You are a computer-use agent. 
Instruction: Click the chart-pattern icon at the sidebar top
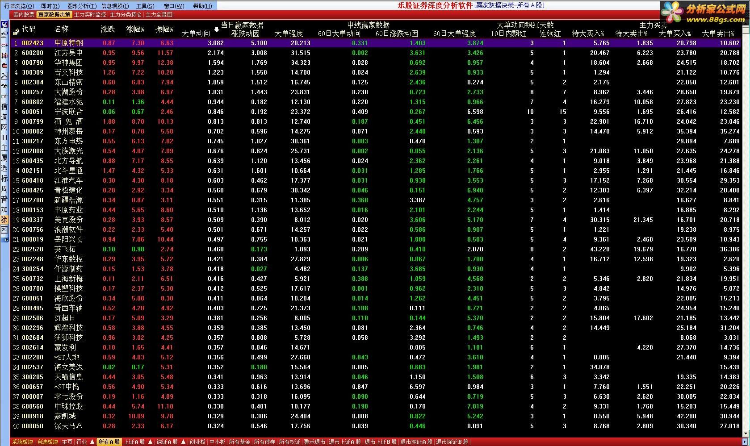tap(4, 25)
